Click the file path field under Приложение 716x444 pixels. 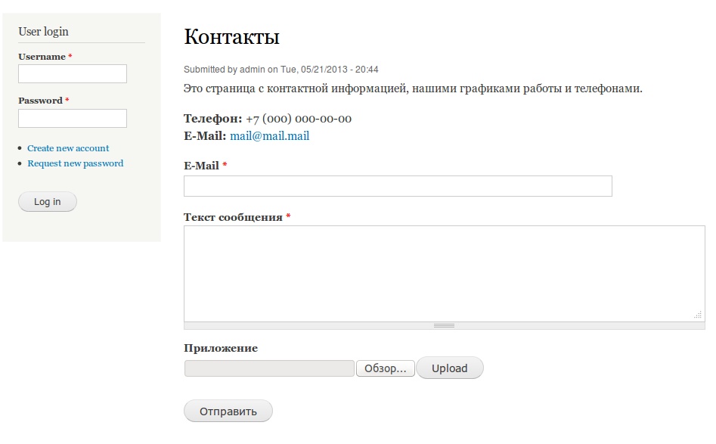point(269,368)
